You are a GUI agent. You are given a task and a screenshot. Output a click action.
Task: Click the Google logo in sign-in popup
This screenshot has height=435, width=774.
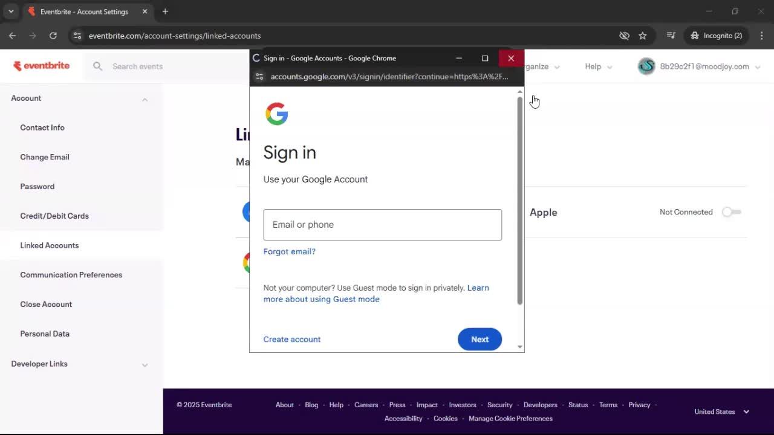[277, 114]
